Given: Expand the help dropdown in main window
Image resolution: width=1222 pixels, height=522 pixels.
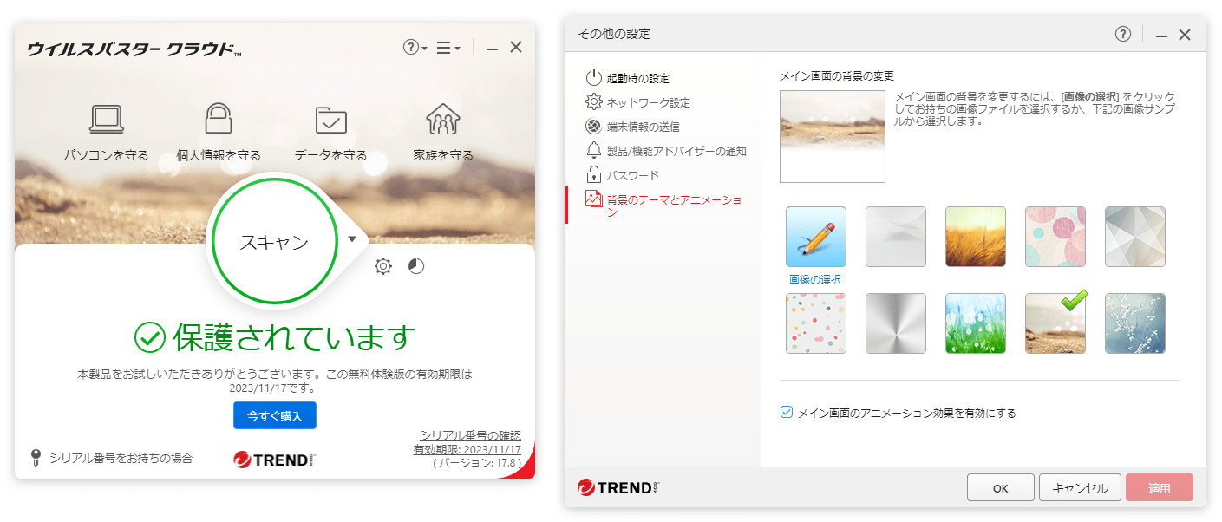Looking at the screenshot, I should tap(415, 48).
